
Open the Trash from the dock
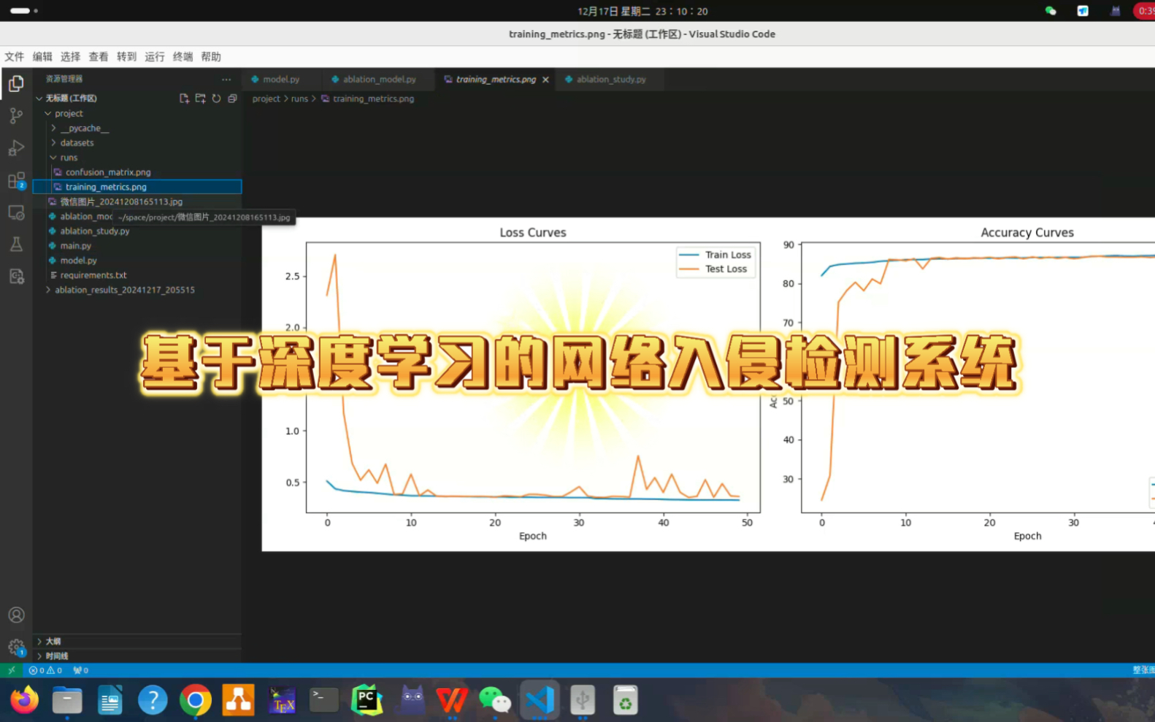tap(626, 701)
